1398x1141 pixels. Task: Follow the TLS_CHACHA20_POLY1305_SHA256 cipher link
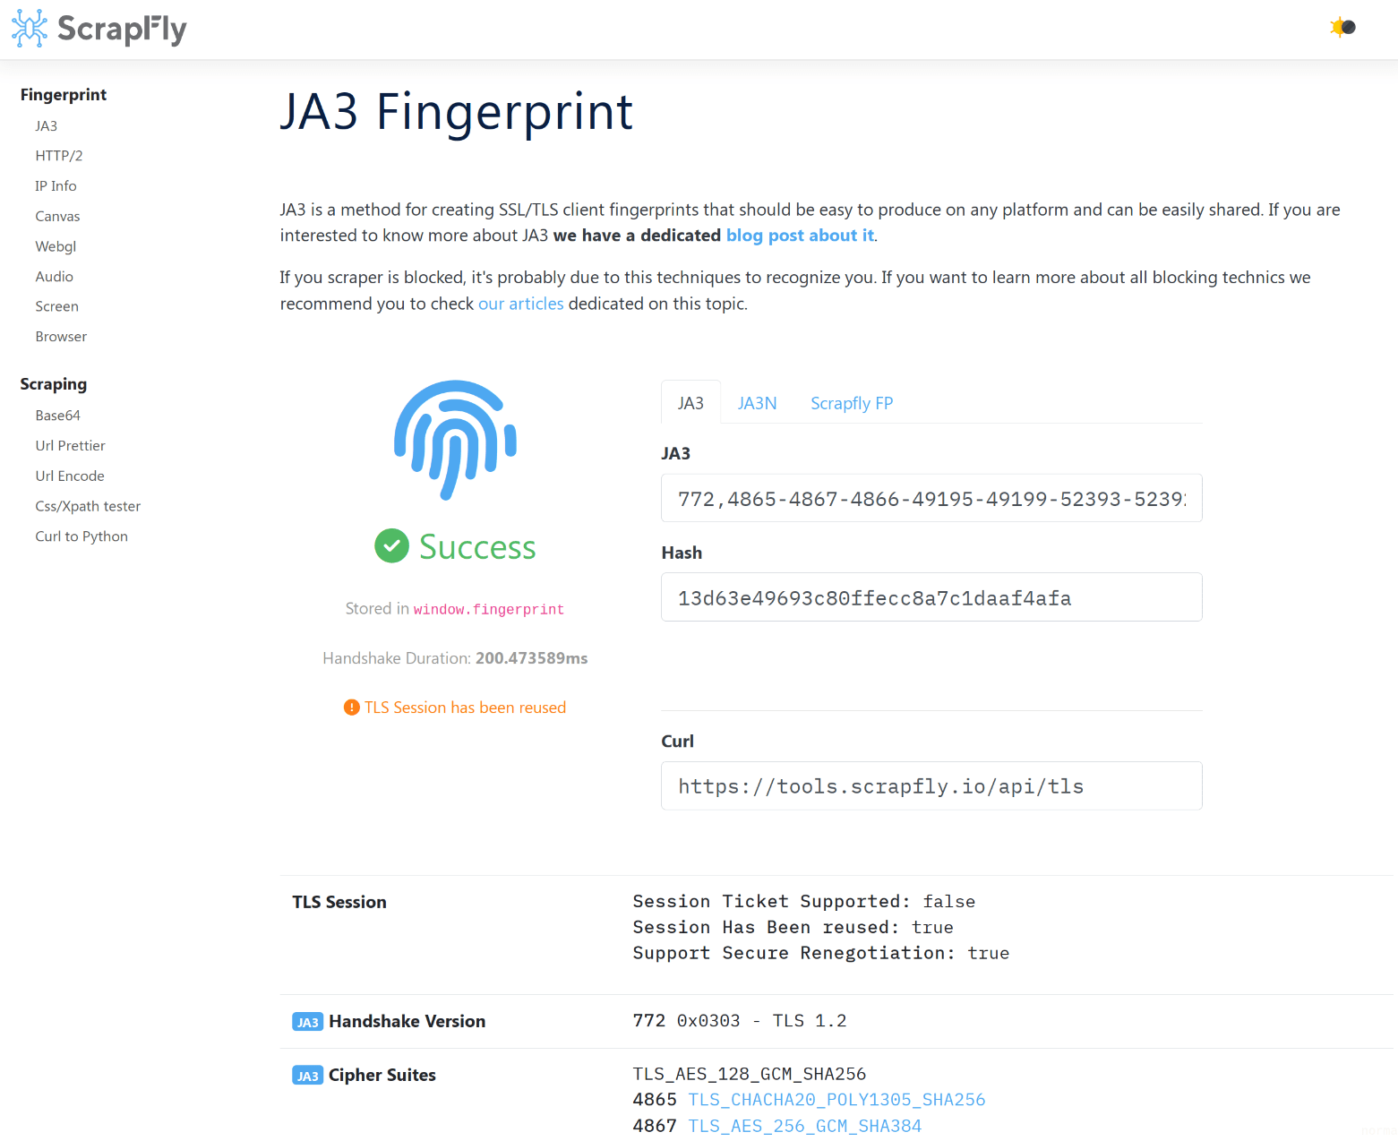pos(836,1099)
